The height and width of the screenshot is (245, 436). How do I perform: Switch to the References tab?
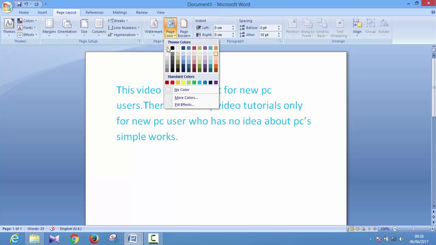point(94,13)
